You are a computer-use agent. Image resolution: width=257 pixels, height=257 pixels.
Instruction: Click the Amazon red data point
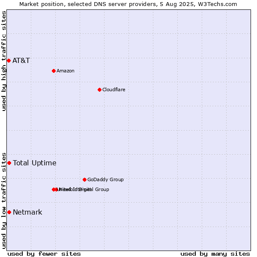pyautogui.click(x=54, y=71)
